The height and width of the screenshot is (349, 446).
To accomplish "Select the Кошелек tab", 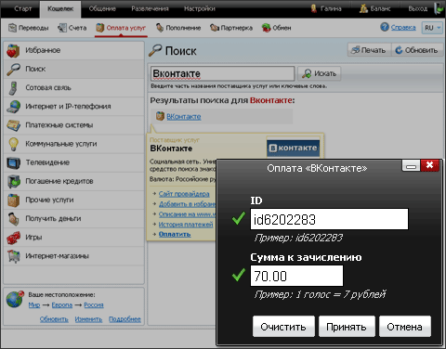I will [60, 9].
